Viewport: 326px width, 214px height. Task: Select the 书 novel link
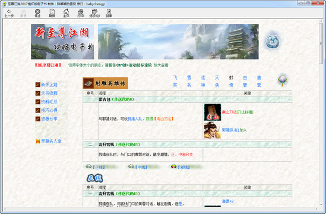coord(189,85)
